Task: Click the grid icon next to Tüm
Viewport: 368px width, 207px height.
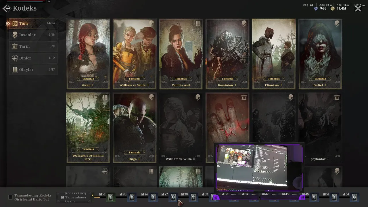Action: click(15, 23)
